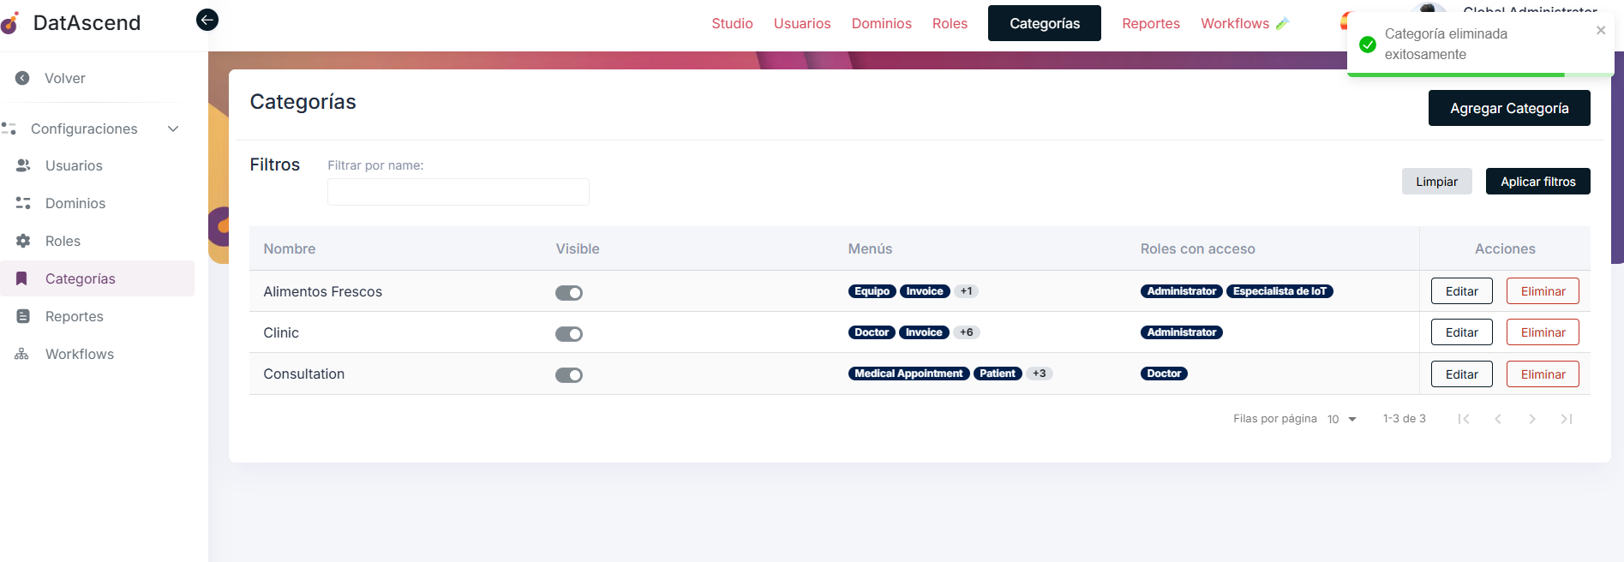Click the Dominios icon in sidebar
This screenshot has width=1624, height=562.
[23, 203]
